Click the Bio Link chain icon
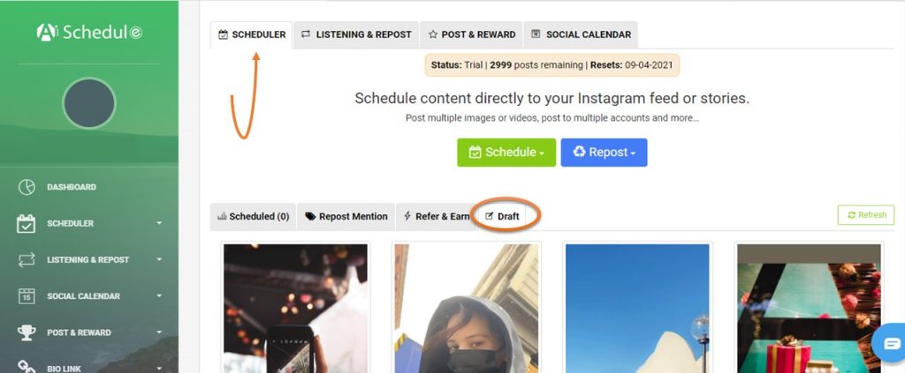The height and width of the screenshot is (373, 905). click(27, 367)
